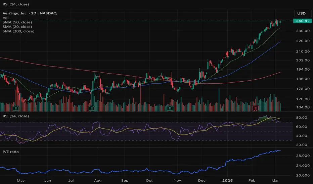Click the 210.00 price axis label
The width and height of the screenshot is (313, 184).
pos(303,52)
